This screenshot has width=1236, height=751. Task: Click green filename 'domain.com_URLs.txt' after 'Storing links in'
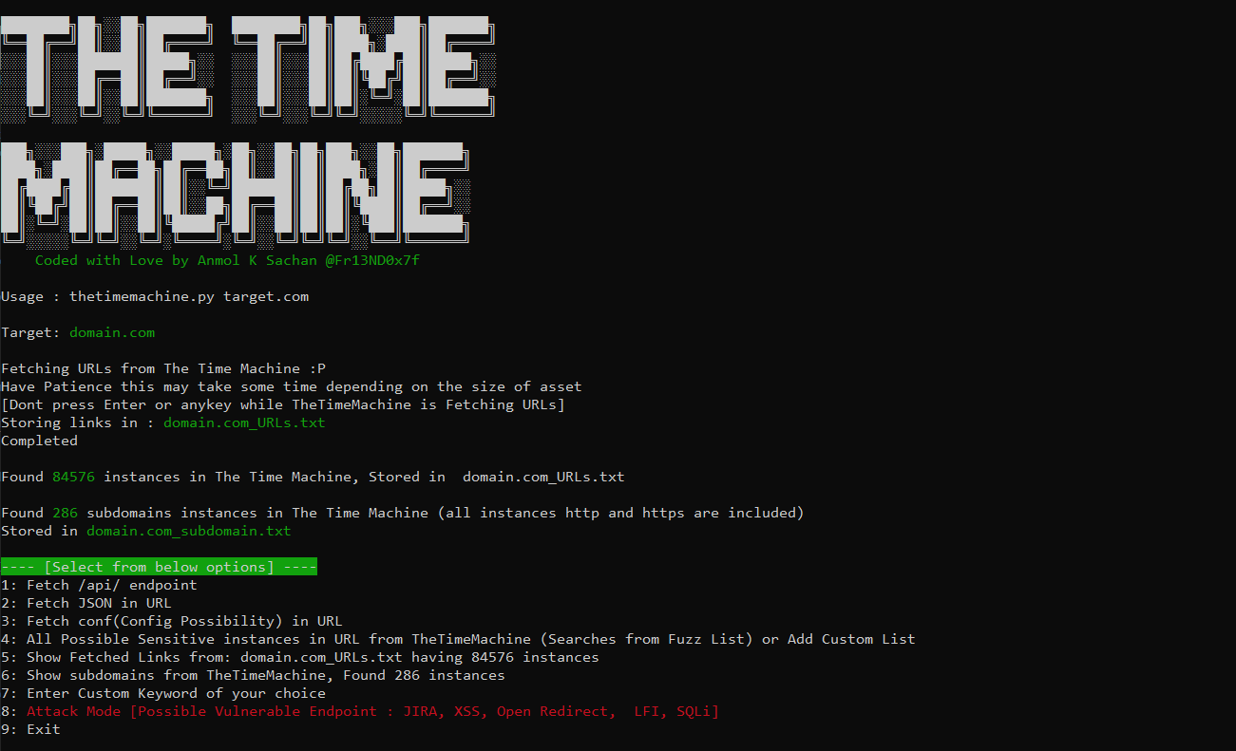pos(244,422)
